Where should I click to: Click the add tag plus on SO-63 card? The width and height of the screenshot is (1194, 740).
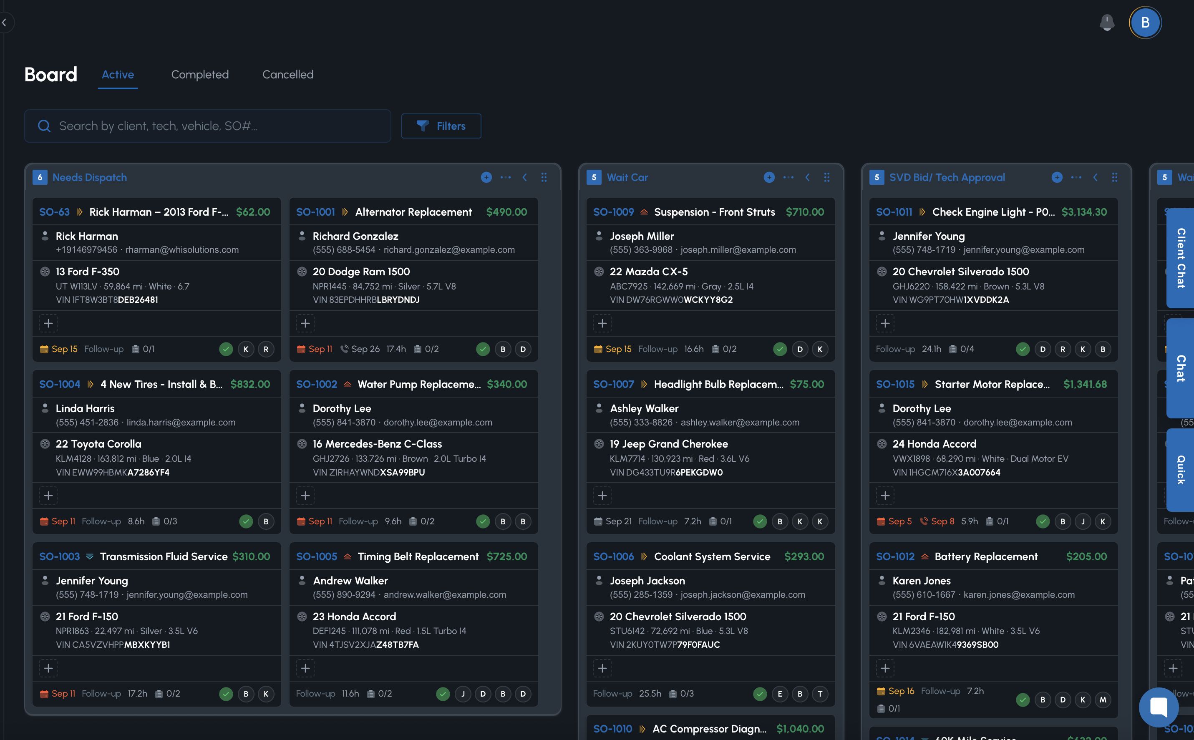tap(48, 323)
